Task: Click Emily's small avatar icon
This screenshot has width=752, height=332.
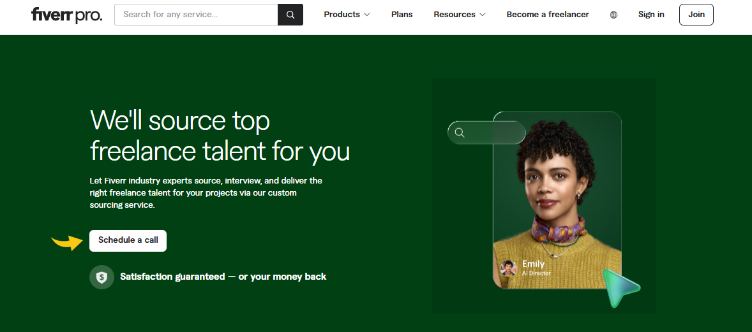Action: coord(508,268)
